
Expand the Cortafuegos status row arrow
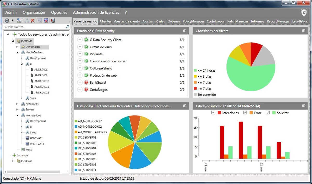coord(80,90)
